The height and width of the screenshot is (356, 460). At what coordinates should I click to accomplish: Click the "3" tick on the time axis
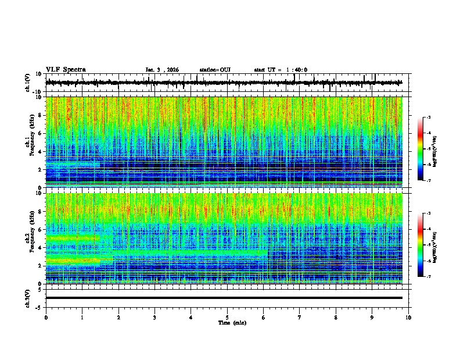154,318
